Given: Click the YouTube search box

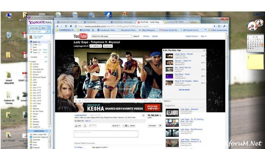Looking at the screenshot, I should pyautogui.click(x=112, y=36).
